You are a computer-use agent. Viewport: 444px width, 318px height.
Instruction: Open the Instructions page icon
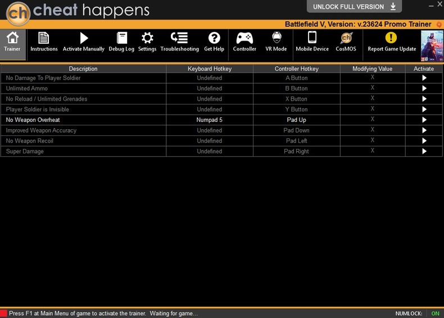(x=44, y=38)
